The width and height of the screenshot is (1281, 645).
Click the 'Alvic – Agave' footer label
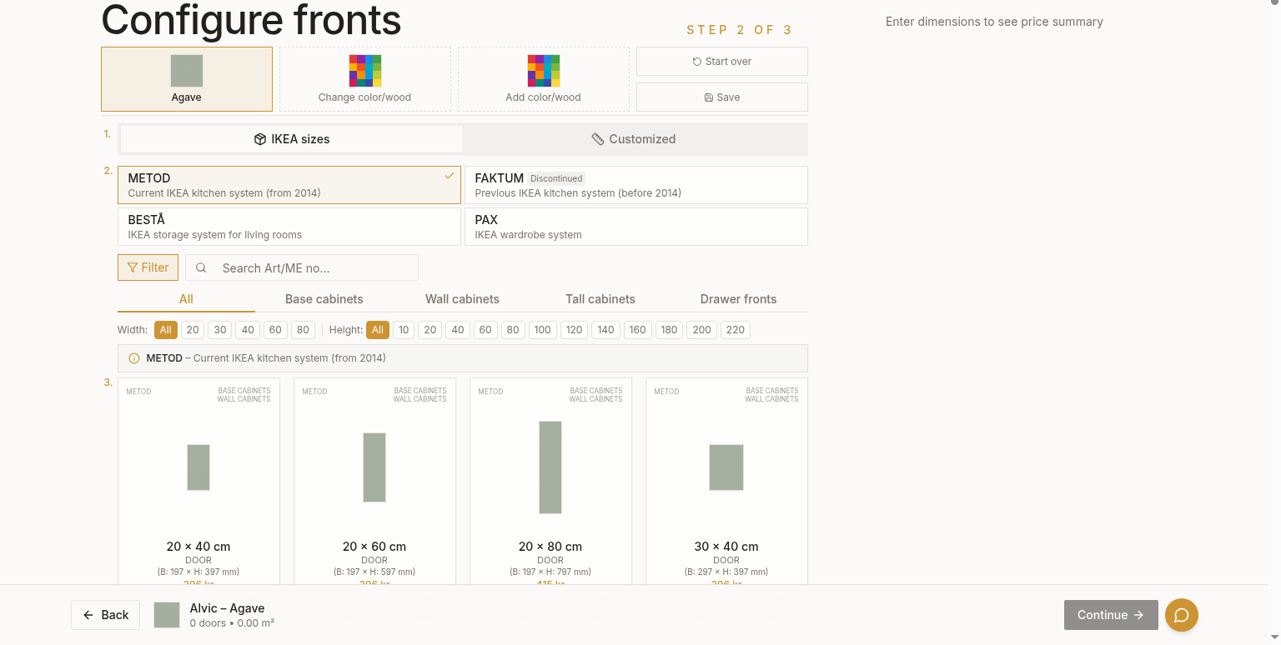coord(227,608)
